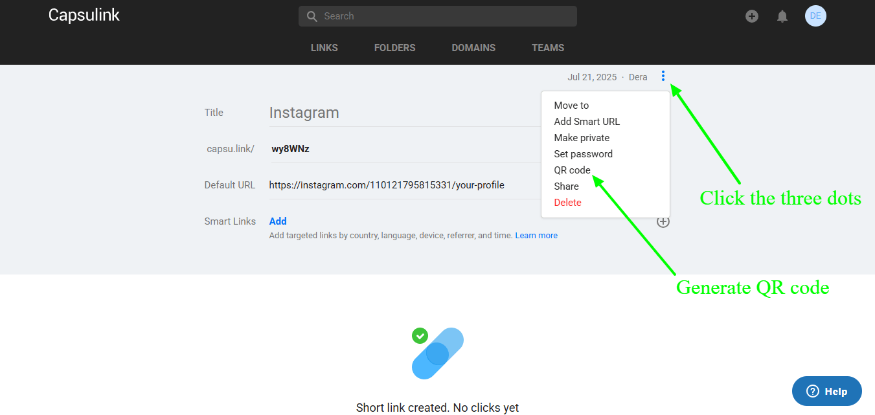
Task: Click the plus create-link icon in header
Action: point(752,16)
